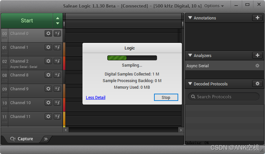This screenshot has width=265, height=154.
Task: Collapse the Annotations panel
Action: coord(190,18)
